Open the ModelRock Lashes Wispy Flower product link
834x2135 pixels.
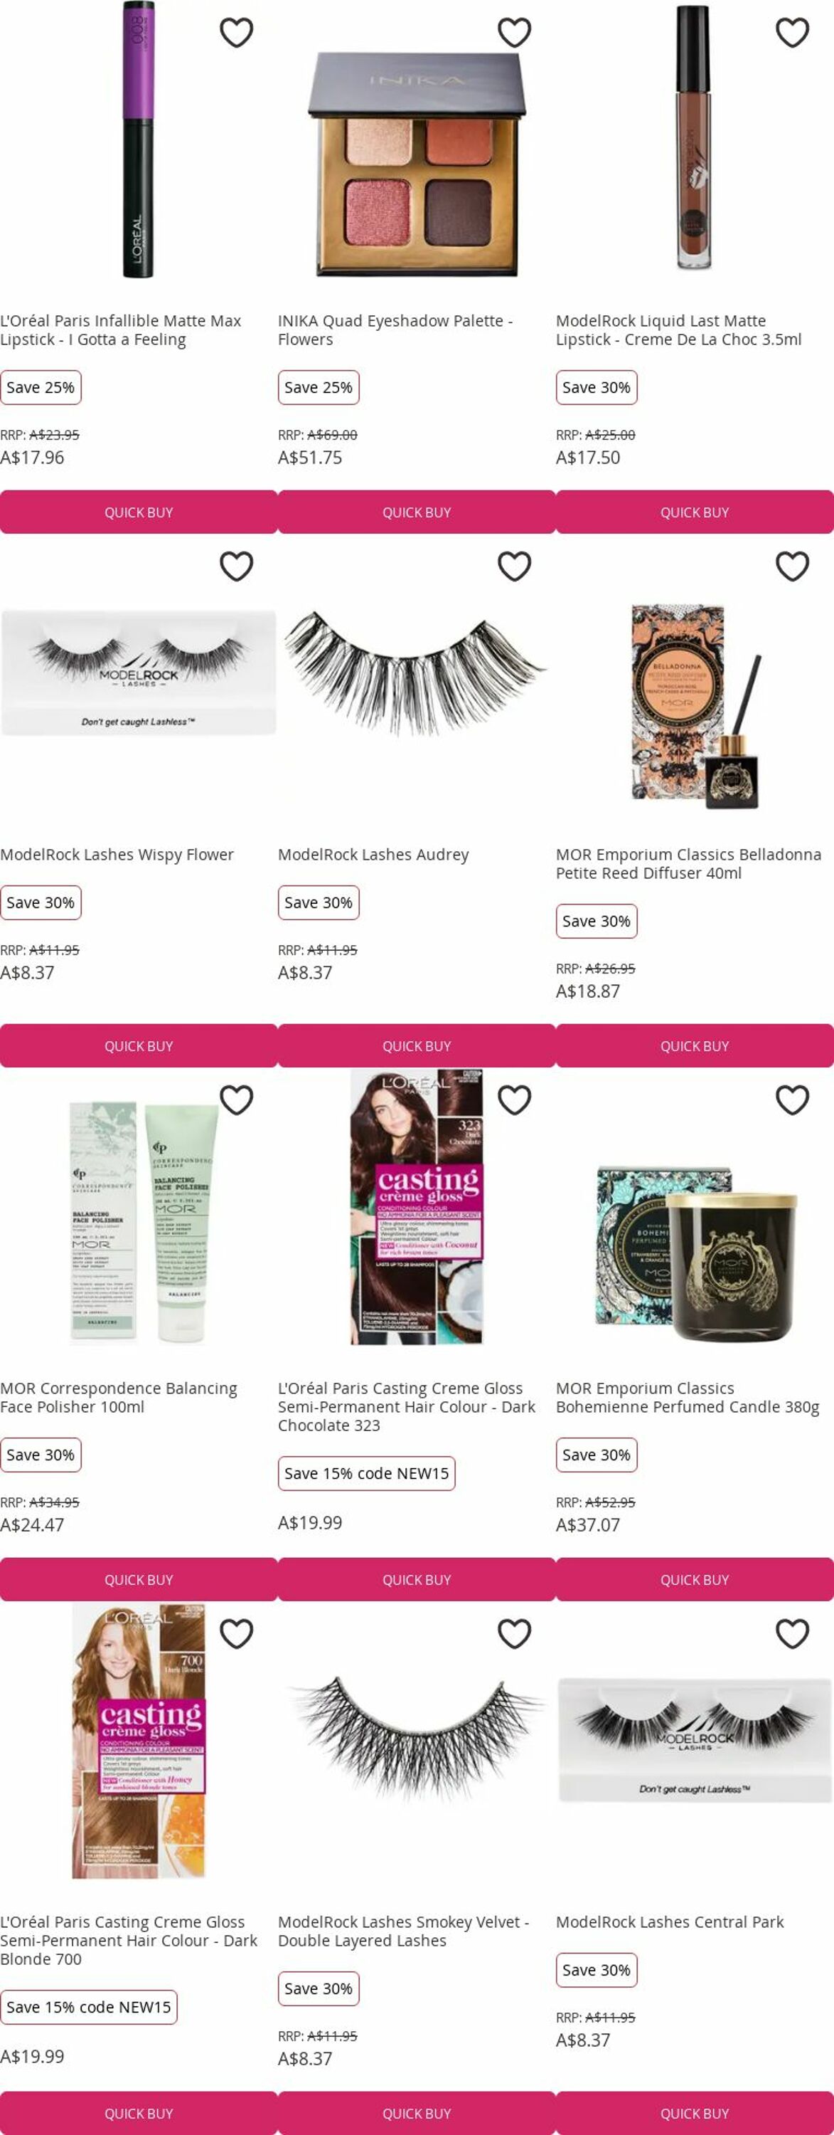coord(117,855)
